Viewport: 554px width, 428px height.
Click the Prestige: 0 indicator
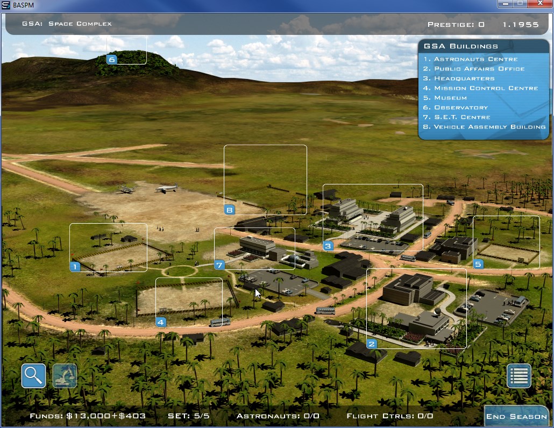[x=456, y=24]
